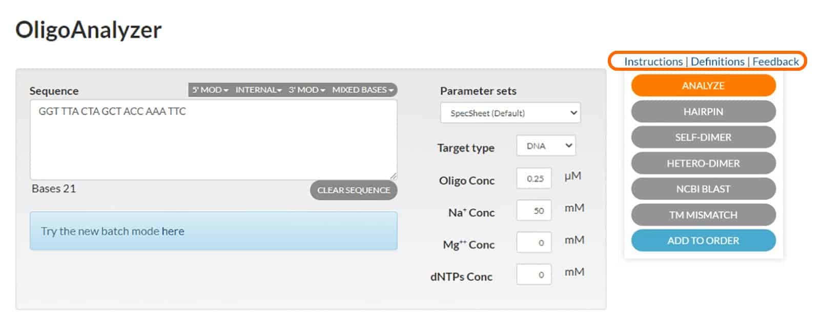Open the INTERNAL modifications dropdown
This screenshot has height=319, width=820.
click(x=258, y=90)
